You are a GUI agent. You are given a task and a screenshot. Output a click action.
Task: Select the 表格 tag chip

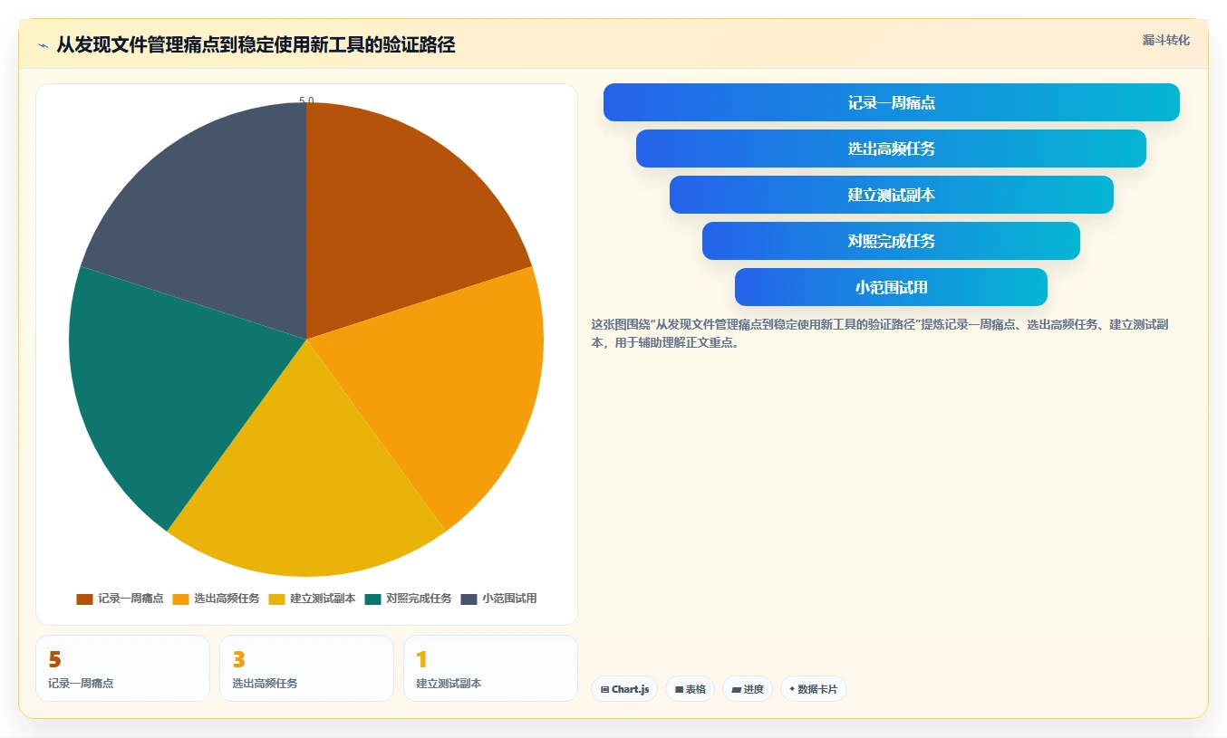(x=690, y=689)
